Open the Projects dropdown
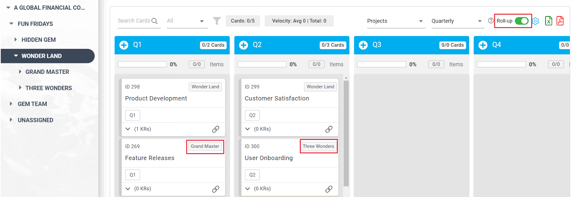 point(395,21)
